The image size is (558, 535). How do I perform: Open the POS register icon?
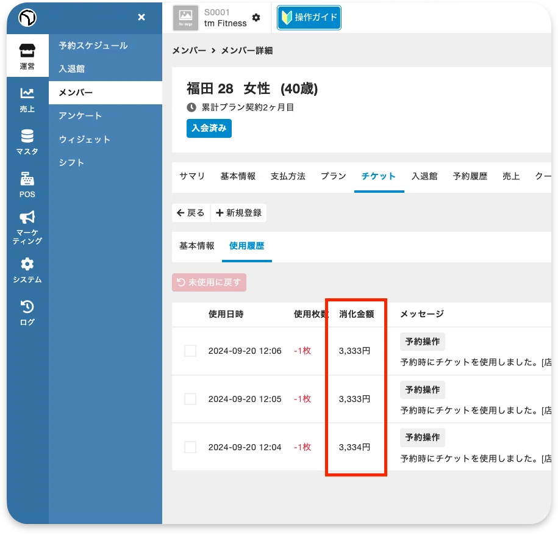tap(27, 185)
